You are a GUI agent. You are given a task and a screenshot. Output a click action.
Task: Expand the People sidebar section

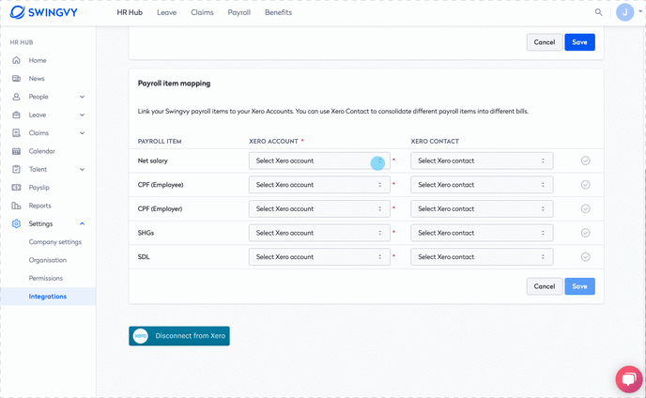pyautogui.click(x=82, y=97)
